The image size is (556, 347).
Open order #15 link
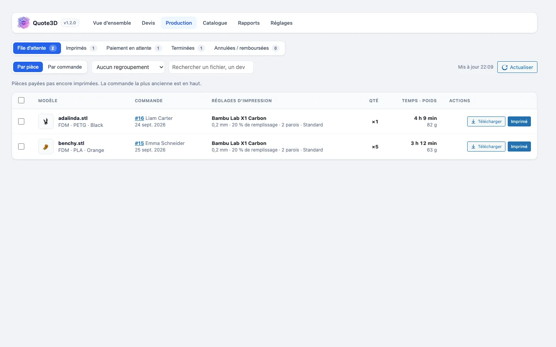coord(139,143)
